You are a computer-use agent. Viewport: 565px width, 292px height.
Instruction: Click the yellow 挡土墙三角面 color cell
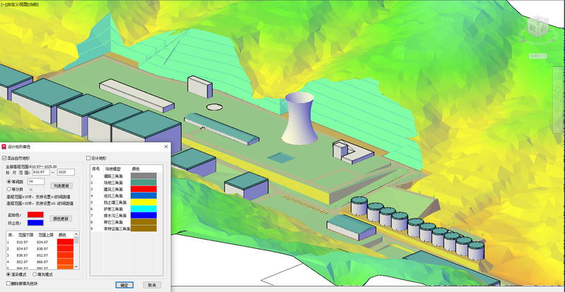click(144, 202)
